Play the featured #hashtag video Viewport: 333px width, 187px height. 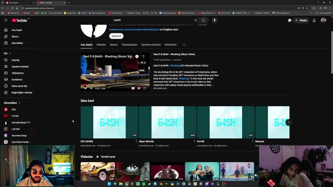click(x=85, y=88)
